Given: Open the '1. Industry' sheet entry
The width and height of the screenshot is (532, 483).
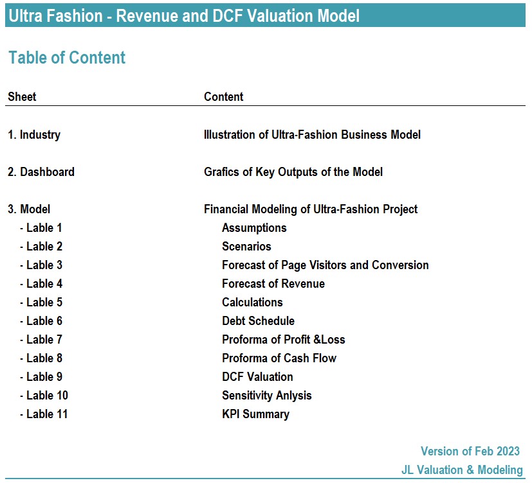Looking at the screenshot, I should 34,135.
